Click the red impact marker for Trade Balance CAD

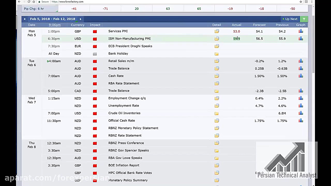[x=95, y=91]
